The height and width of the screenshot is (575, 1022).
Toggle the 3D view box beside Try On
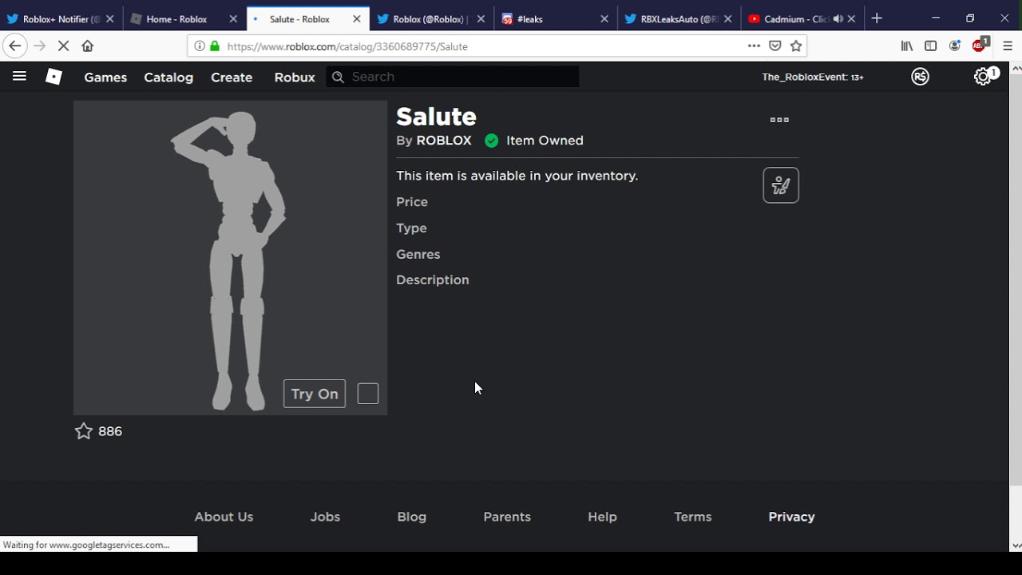[368, 394]
